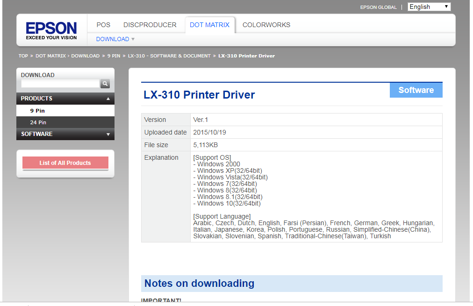Open the English language dropdown
The height and width of the screenshot is (306, 473).
(429, 7)
